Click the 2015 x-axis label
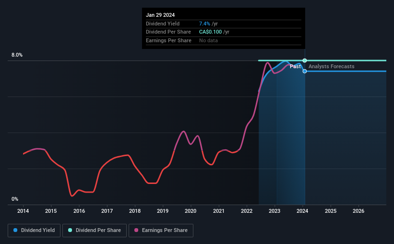Viewport: 394px width, 244px height. [51, 211]
